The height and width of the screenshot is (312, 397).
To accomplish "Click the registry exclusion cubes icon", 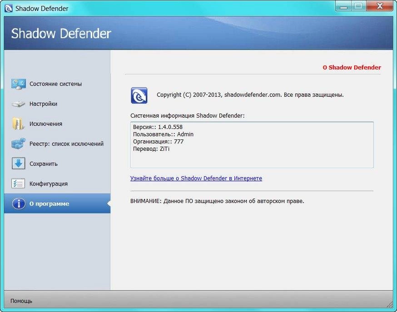I will tap(18, 144).
